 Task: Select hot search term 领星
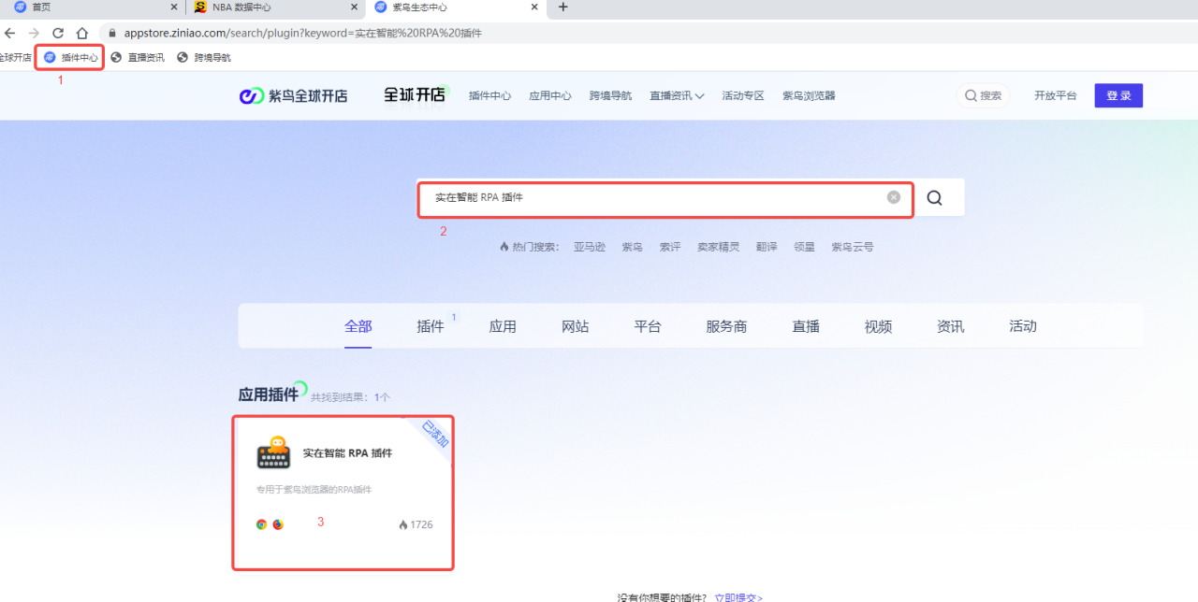[805, 247]
